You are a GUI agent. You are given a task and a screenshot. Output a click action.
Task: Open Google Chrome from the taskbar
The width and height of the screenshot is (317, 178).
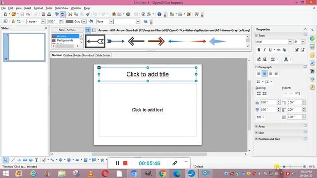pyautogui.click(x=162, y=174)
